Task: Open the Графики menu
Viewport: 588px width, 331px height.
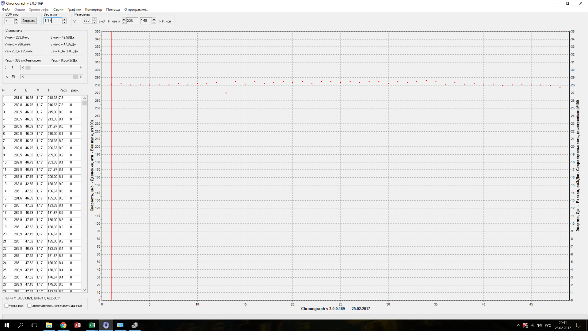Action: click(74, 10)
